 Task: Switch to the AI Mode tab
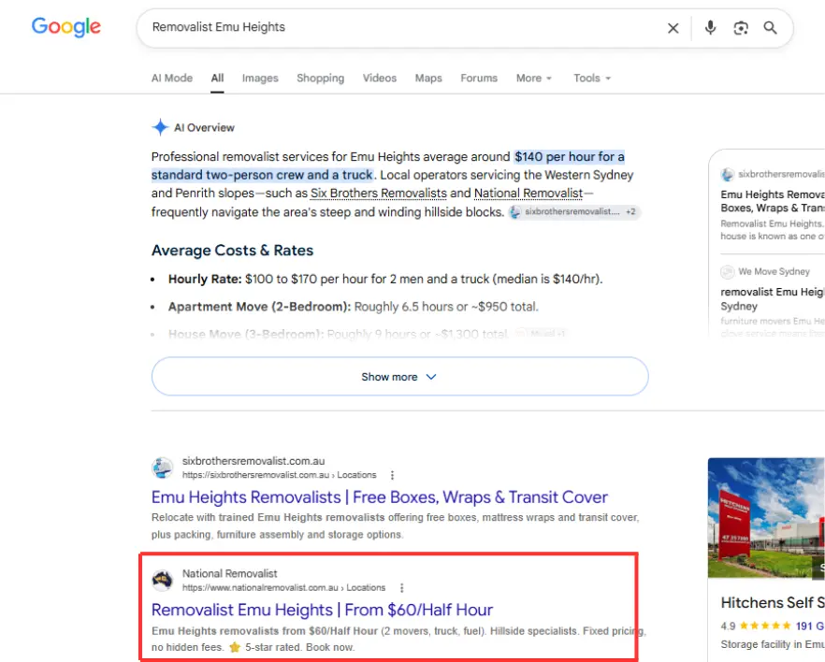172,78
